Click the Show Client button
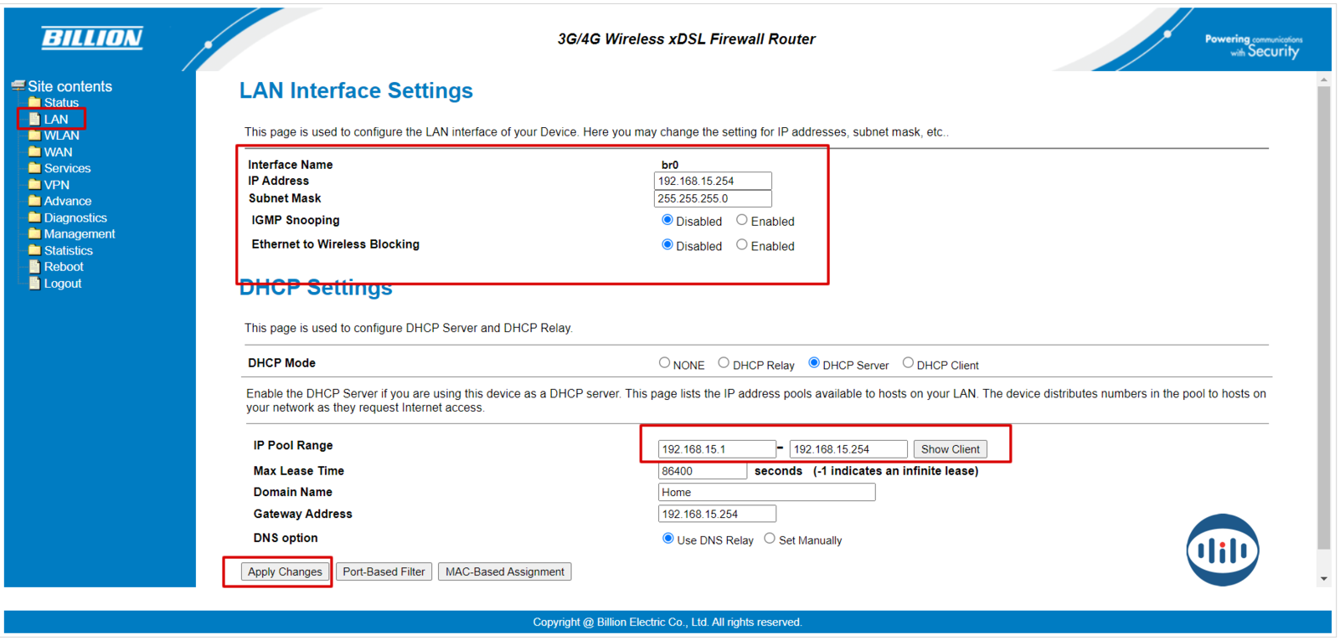 pos(950,449)
